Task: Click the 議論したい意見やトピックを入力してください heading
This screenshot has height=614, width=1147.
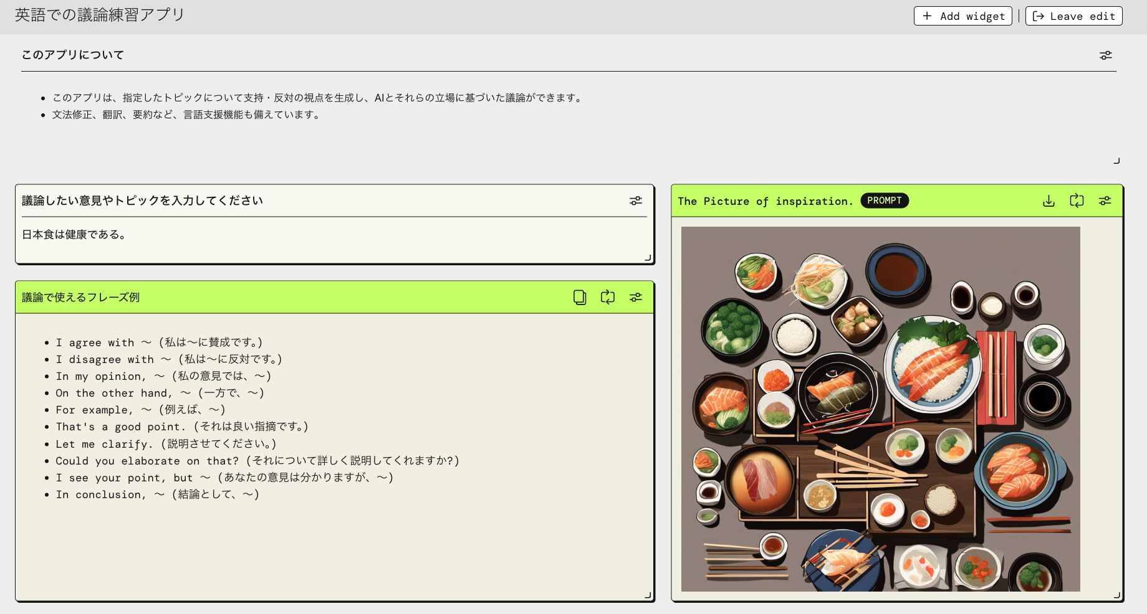Action: pyautogui.click(x=143, y=201)
